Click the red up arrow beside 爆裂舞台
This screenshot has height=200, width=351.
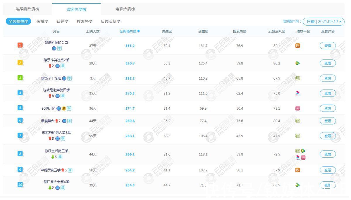point(57,121)
